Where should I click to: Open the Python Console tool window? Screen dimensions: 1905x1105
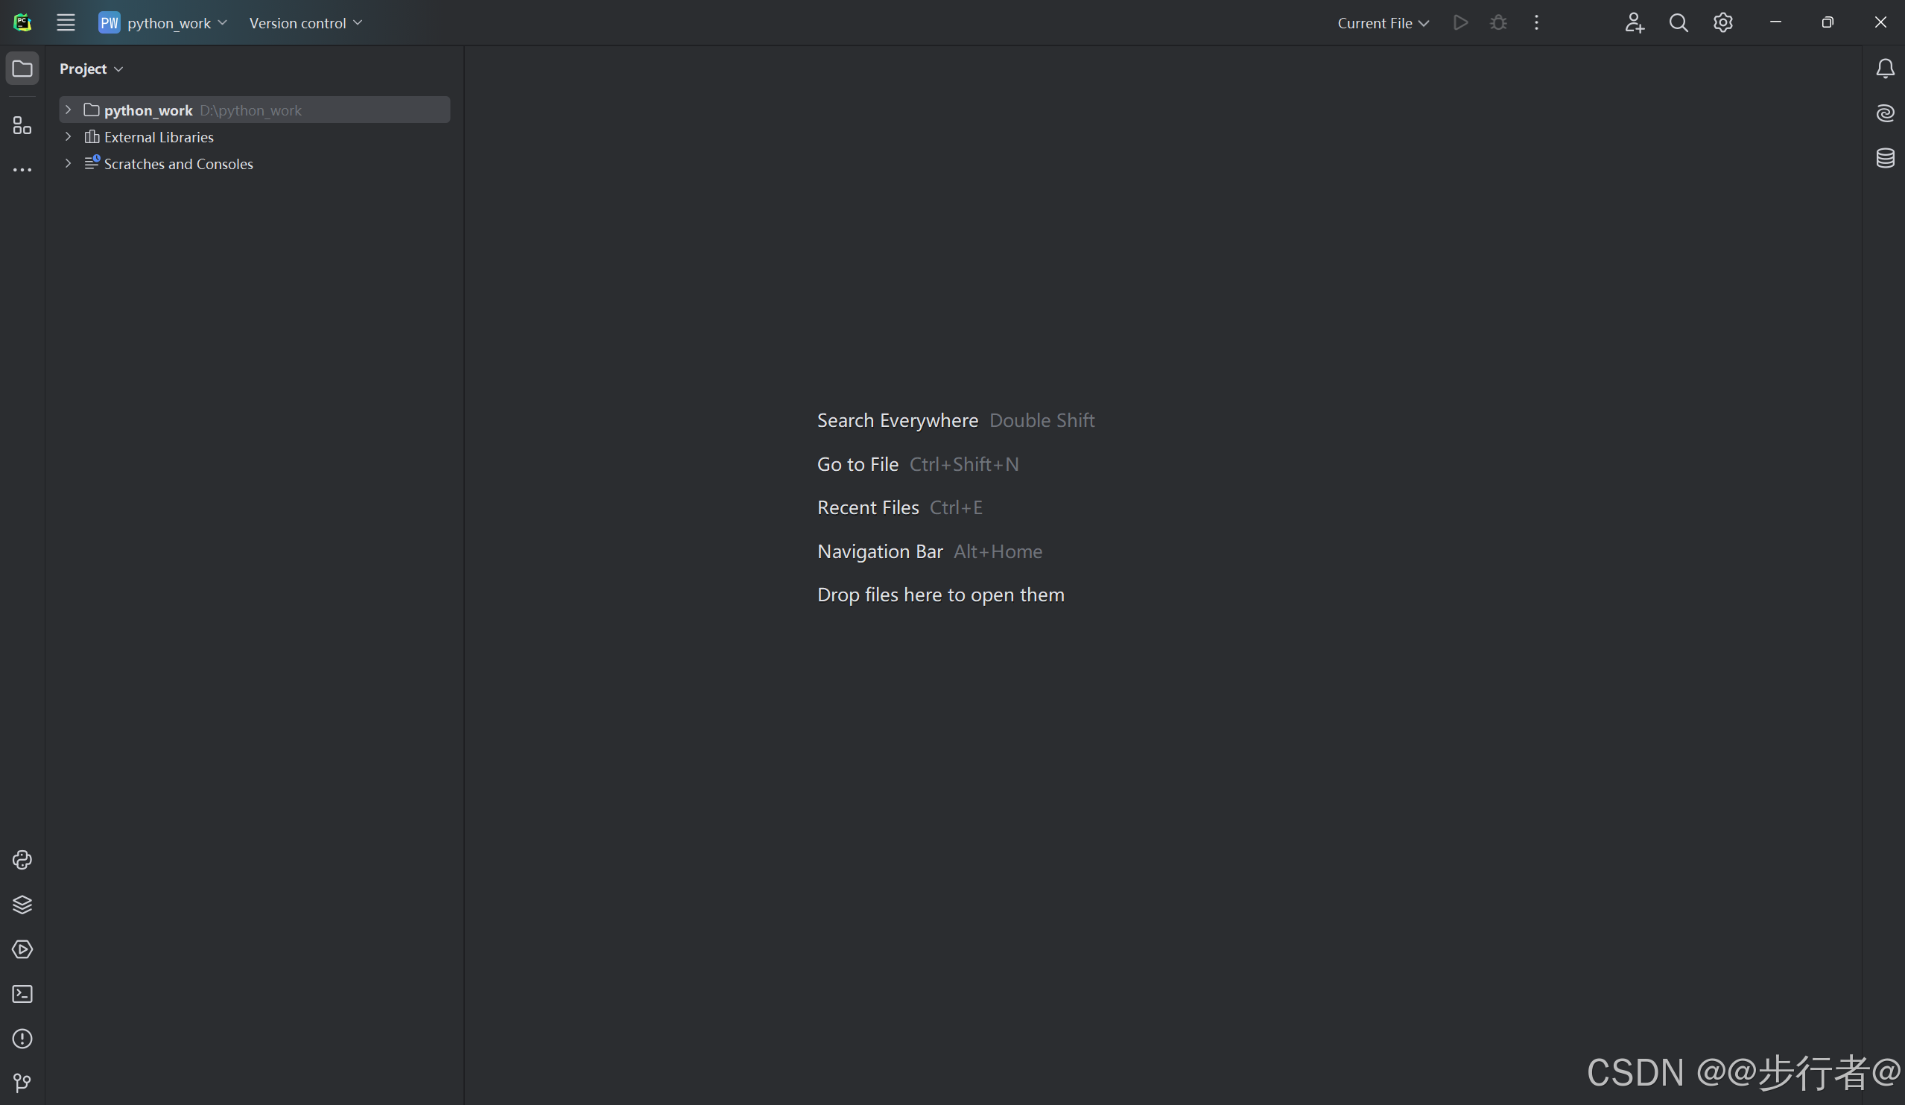[22, 860]
